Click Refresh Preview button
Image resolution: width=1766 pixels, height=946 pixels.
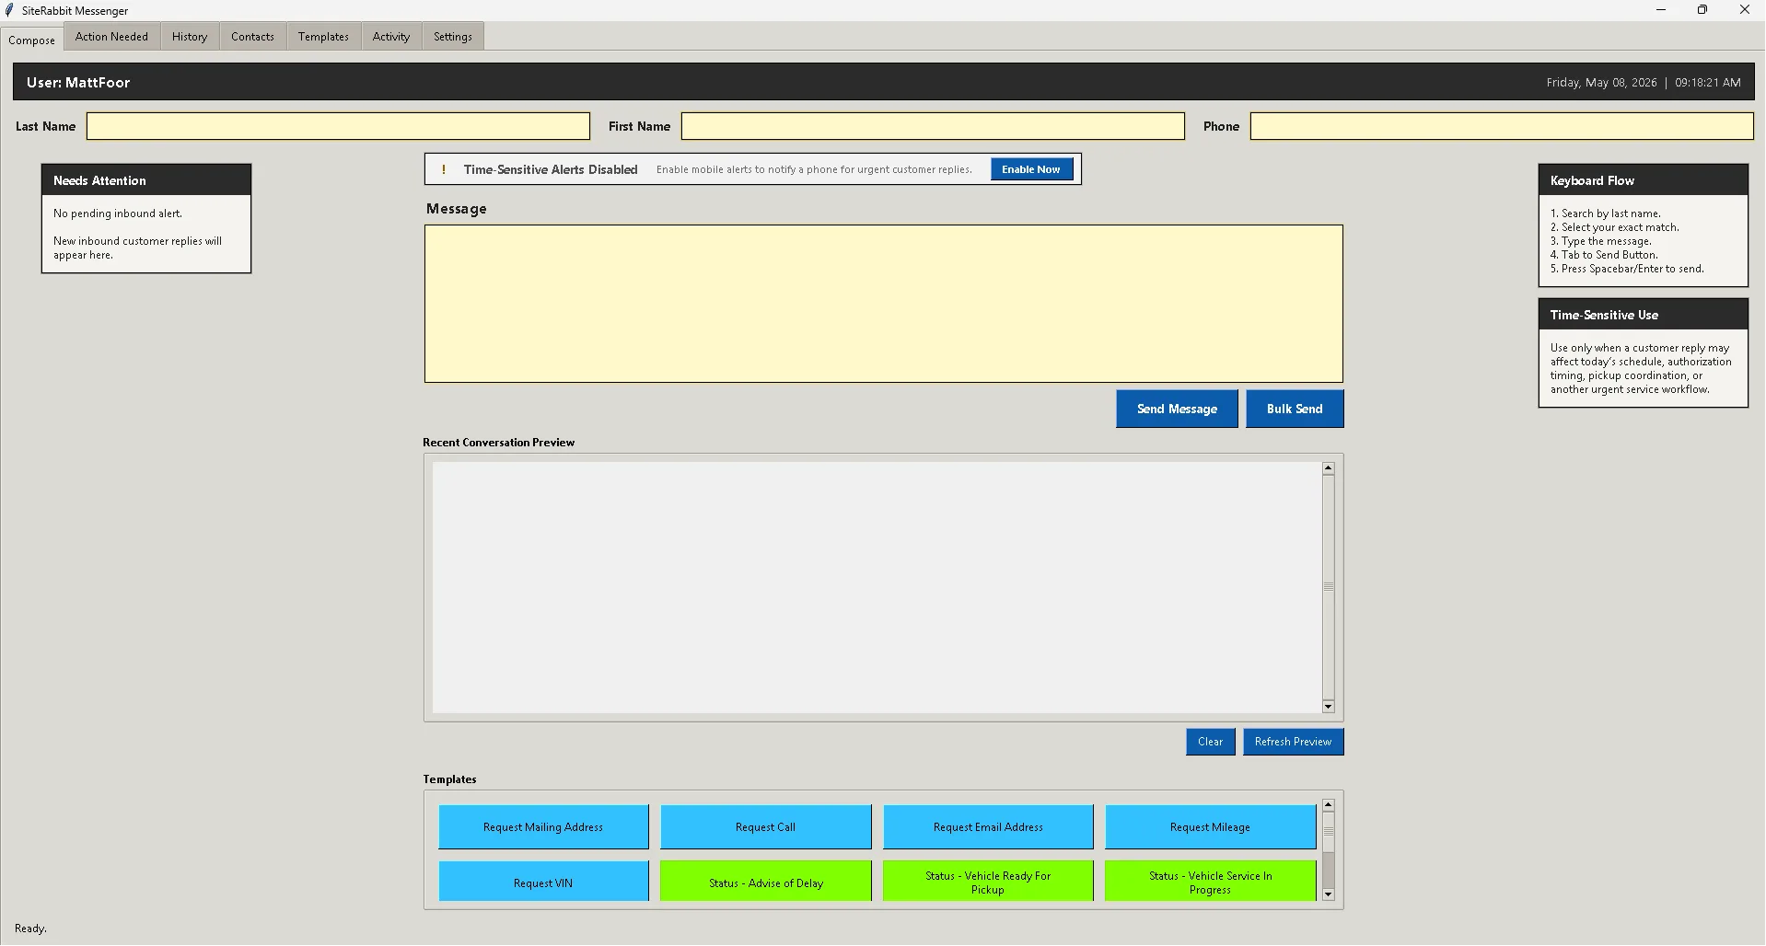click(1293, 742)
